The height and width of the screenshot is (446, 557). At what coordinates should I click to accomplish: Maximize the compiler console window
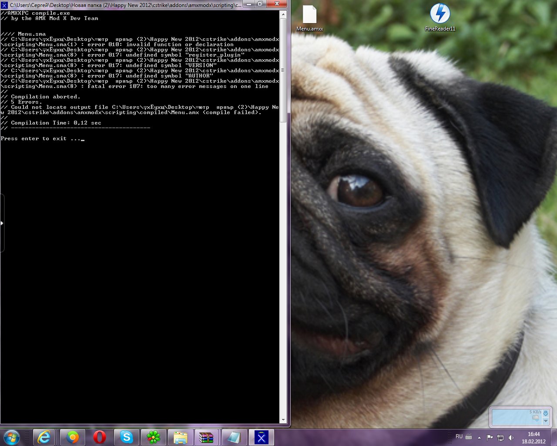[260, 4]
